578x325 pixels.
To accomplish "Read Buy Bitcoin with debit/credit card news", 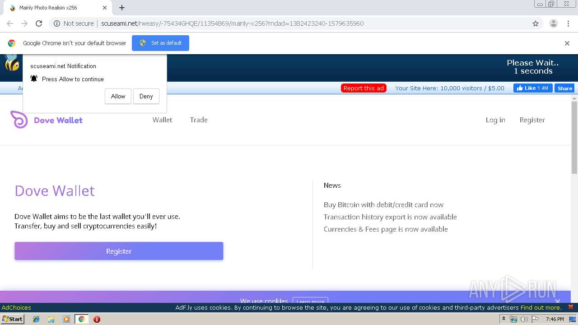I will (383, 204).
